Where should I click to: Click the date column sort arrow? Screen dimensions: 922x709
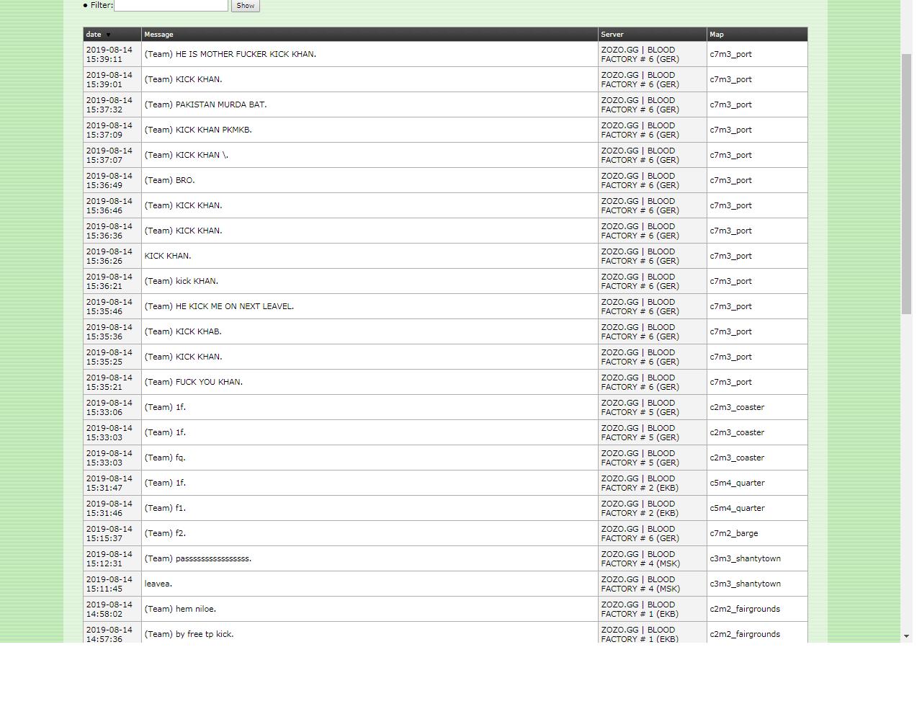tap(109, 35)
